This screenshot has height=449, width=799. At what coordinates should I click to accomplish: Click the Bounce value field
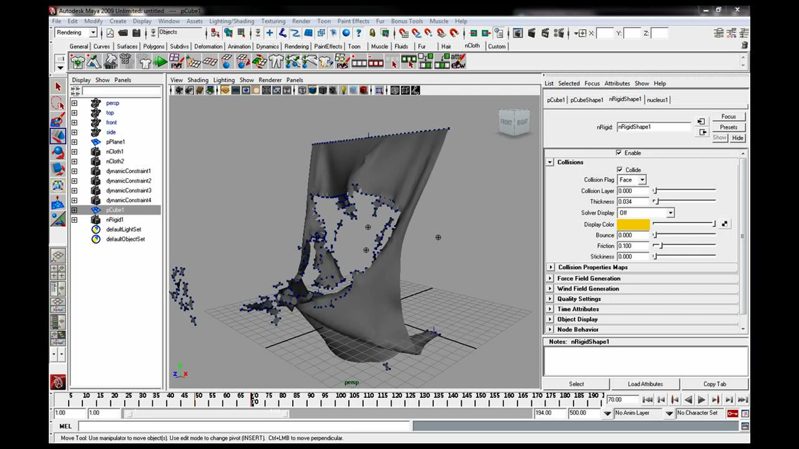(x=634, y=235)
